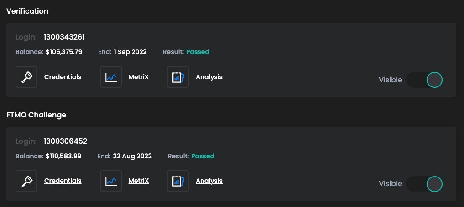The width and height of the screenshot is (464, 207).
Task: Click the 22 Aug 2022 end date
Action: (132, 156)
